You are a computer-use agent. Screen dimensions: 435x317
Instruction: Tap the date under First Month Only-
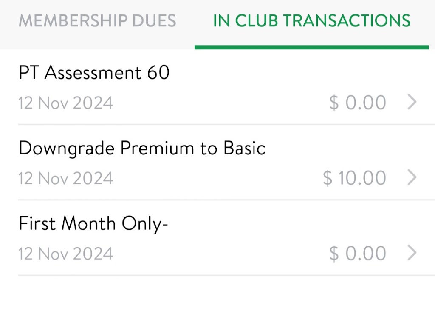(x=66, y=254)
